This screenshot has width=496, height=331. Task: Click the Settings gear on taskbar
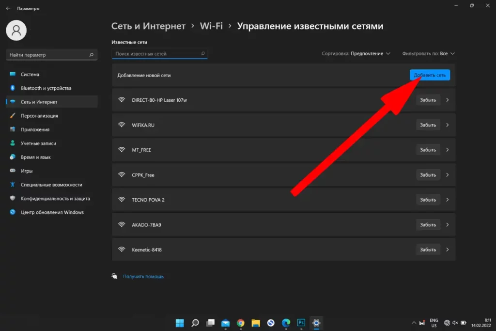[x=316, y=323]
